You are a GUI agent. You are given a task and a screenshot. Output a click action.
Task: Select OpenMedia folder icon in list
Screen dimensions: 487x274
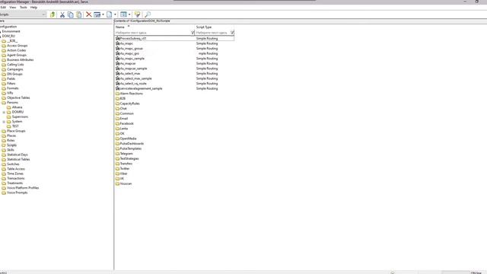[x=118, y=139]
